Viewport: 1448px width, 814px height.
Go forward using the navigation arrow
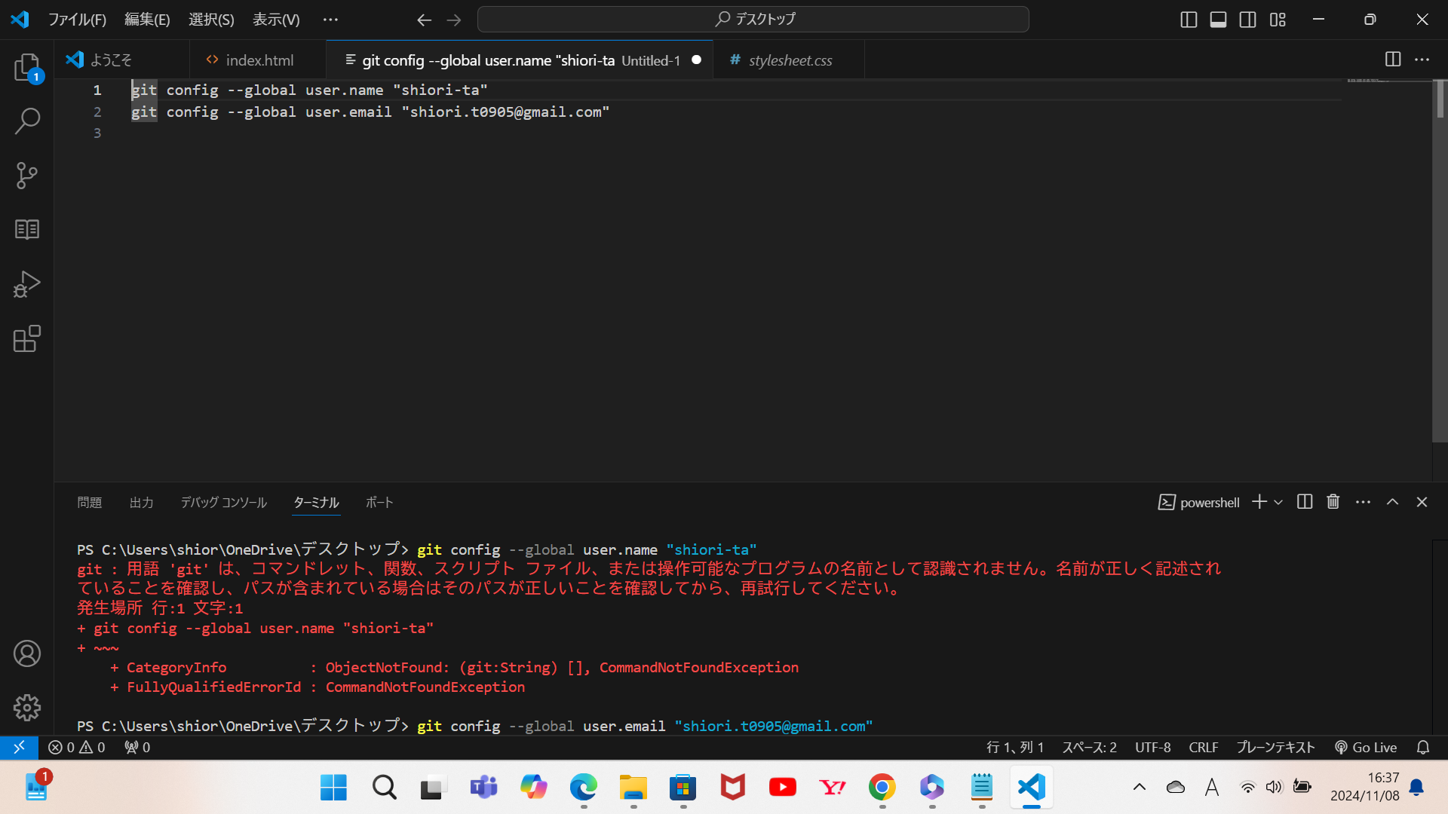pos(454,20)
